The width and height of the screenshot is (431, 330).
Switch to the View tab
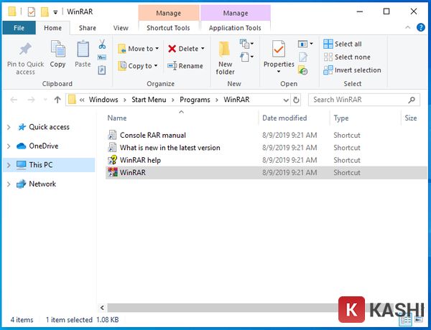(x=121, y=28)
